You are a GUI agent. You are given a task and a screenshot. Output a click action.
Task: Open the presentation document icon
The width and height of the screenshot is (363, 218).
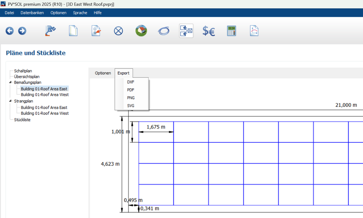254,31
